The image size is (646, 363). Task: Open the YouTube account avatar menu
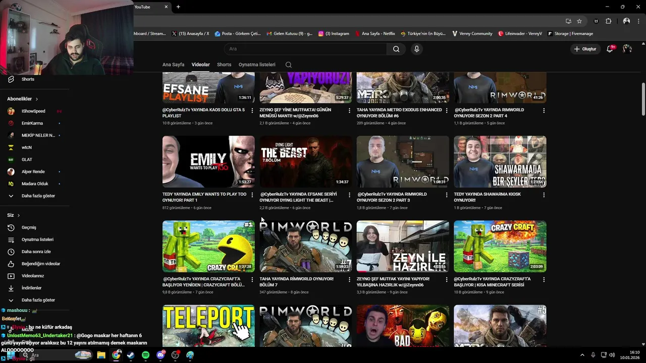click(627, 49)
